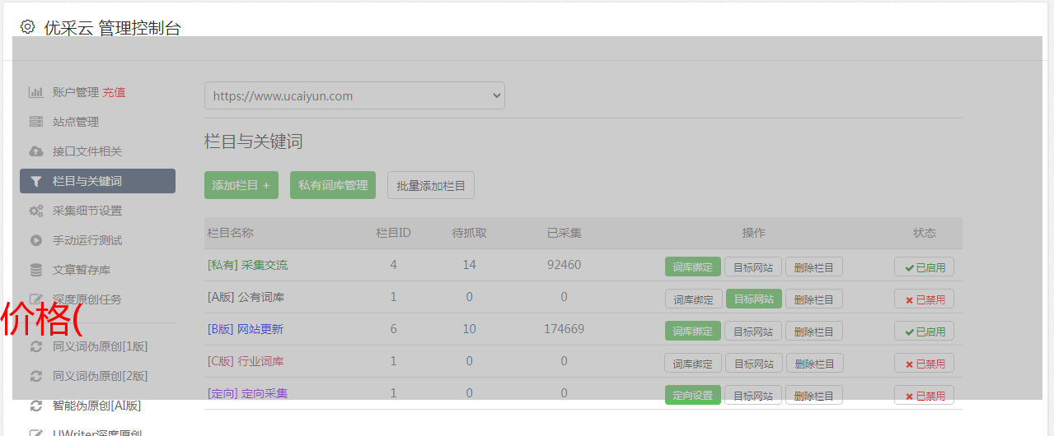Click 删除栏目 in the 行业词库 row
The image size is (1054, 436).
click(813, 363)
